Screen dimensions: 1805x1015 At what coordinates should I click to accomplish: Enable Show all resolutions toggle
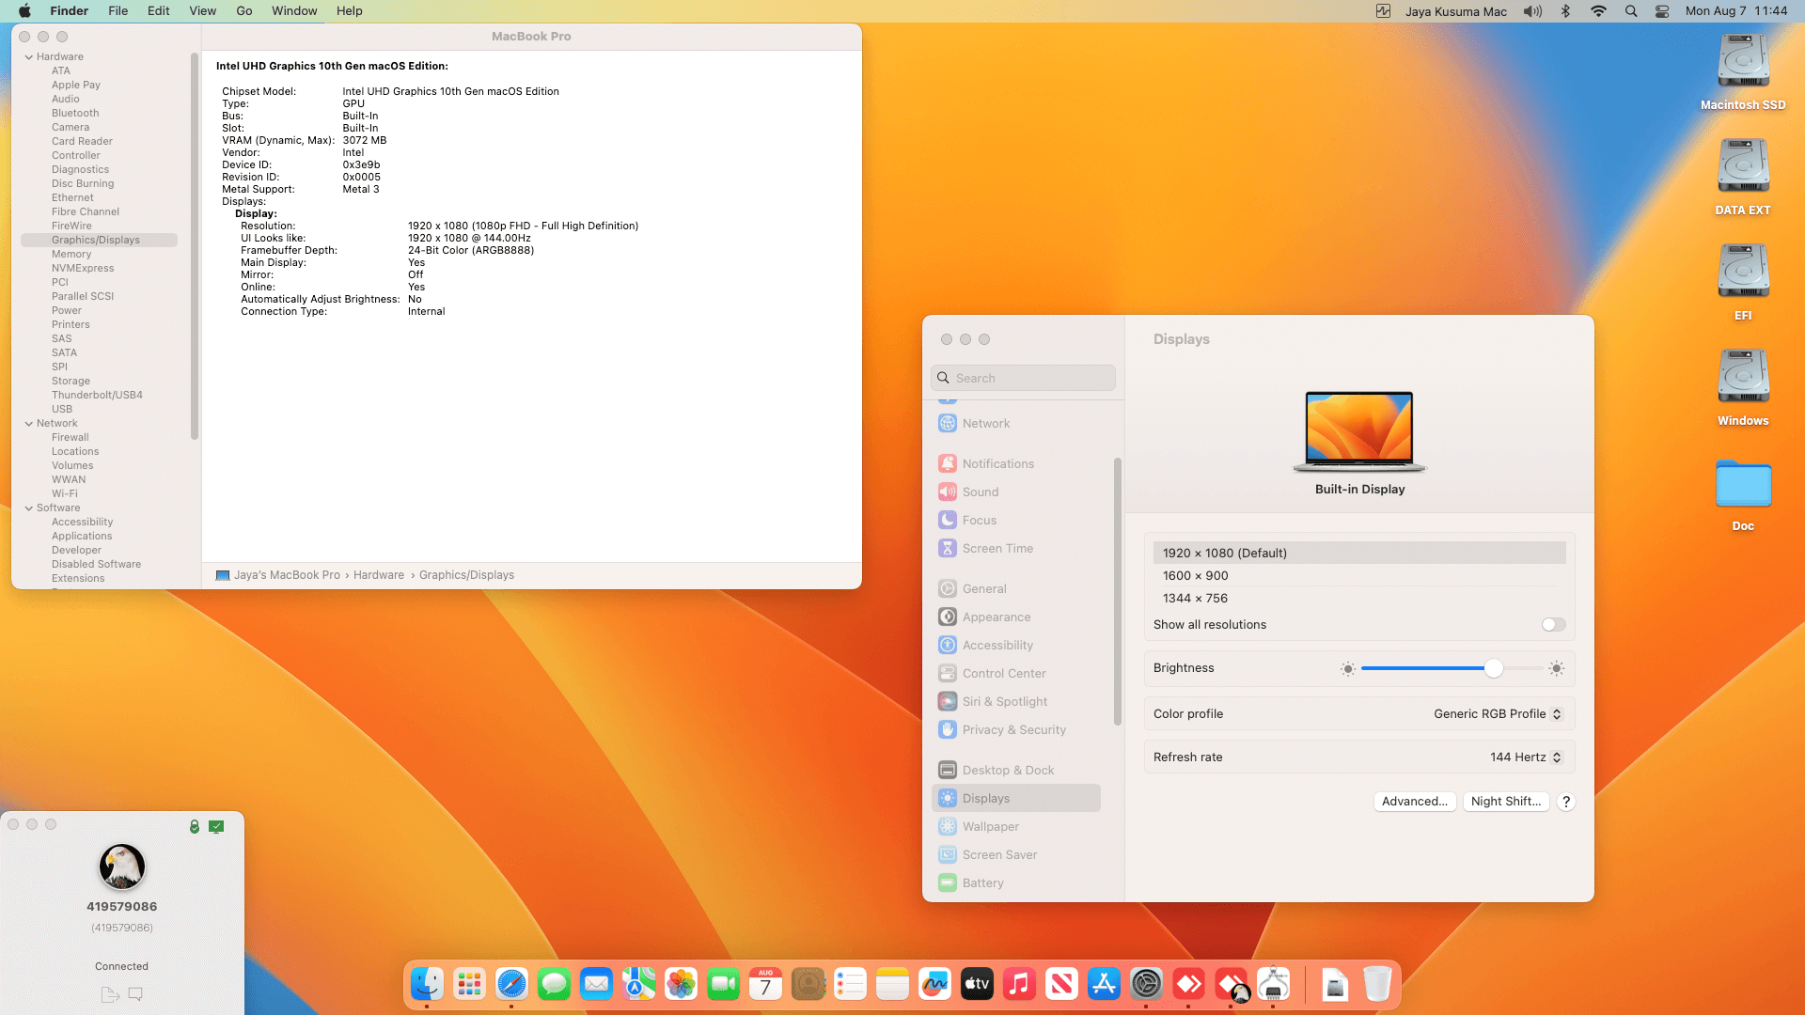(x=1553, y=625)
